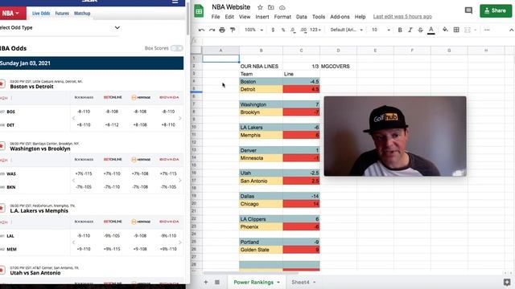
Task: Open the font size dropdown
Action: point(381,30)
